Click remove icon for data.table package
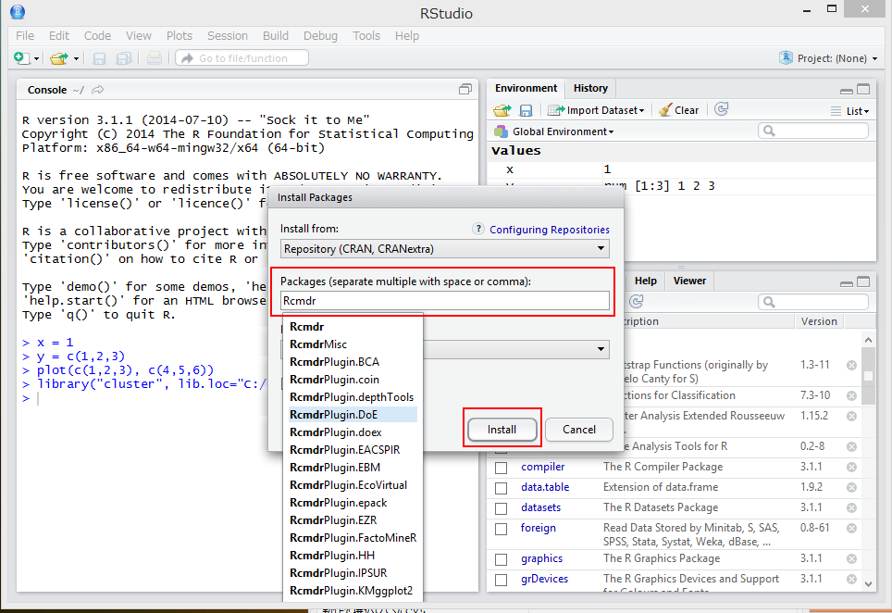Viewport: 892px width, 613px height. click(851, 487)
